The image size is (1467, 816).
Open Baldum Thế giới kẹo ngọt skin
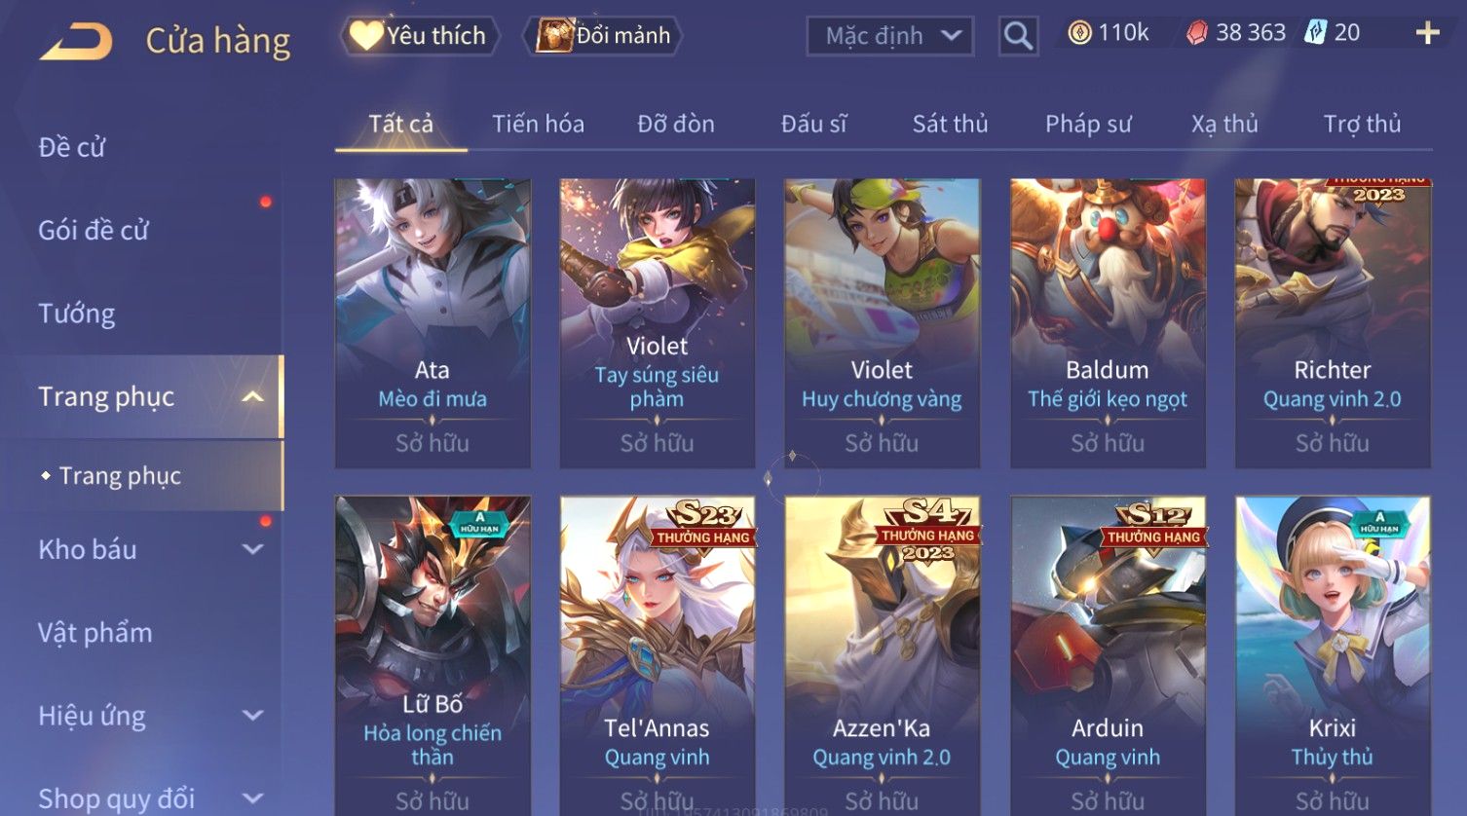point(1108,323)
